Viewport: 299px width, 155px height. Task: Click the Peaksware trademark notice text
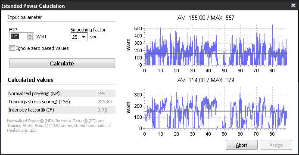pyautogui.click(x=59, y=125)
